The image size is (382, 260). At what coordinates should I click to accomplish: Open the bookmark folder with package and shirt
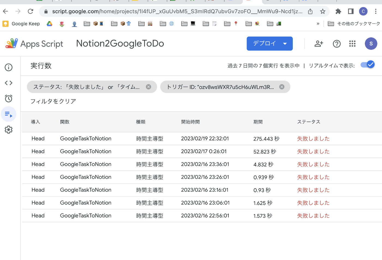[121, 24]
